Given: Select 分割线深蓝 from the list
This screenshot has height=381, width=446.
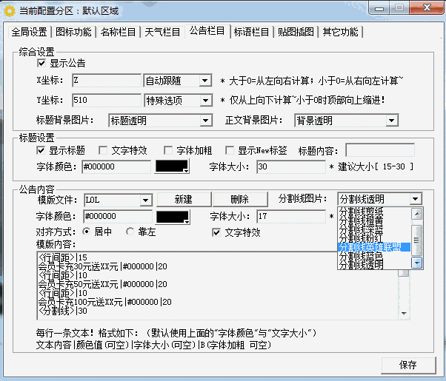Looking at the screenshot, I should coord(374,229).
